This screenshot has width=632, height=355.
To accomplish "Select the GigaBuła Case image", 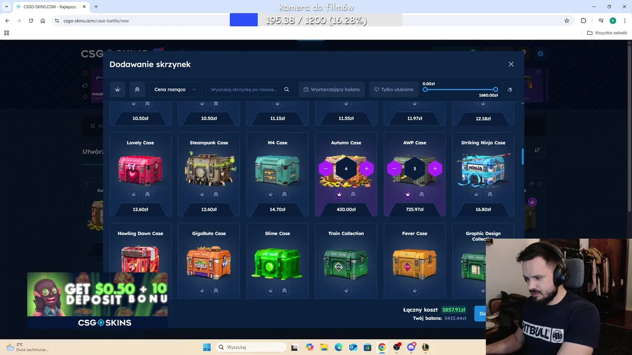I will tap(209, 263).
